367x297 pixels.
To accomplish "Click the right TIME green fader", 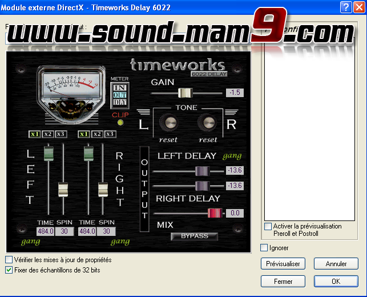I will (88, 154).
